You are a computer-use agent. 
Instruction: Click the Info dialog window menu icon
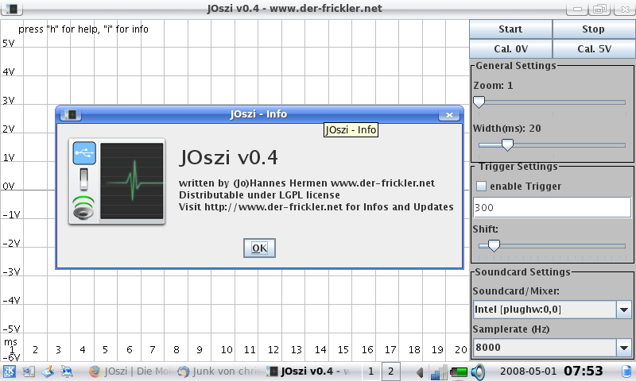[x=70, y=114]
